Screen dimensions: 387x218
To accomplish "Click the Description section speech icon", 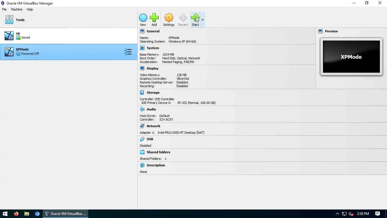I will pyautogui.click(x=142, y=165).
